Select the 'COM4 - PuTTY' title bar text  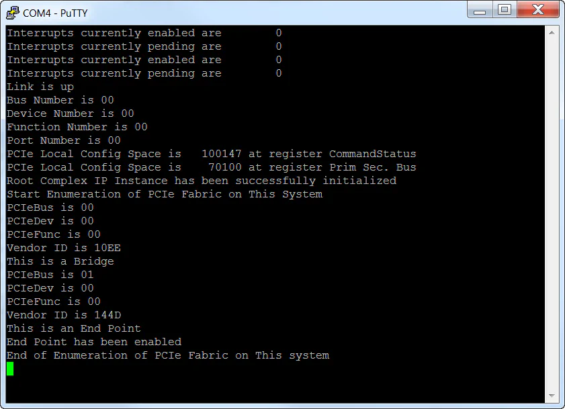(54, 11)
